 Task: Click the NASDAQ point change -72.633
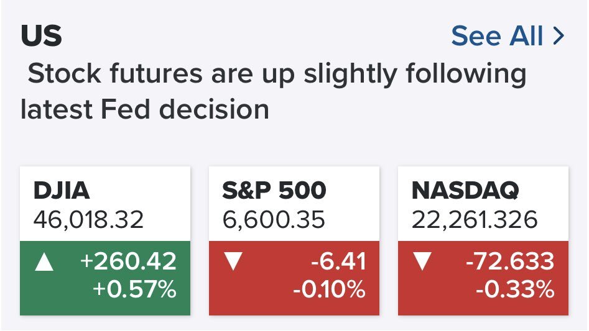(510, 261)
